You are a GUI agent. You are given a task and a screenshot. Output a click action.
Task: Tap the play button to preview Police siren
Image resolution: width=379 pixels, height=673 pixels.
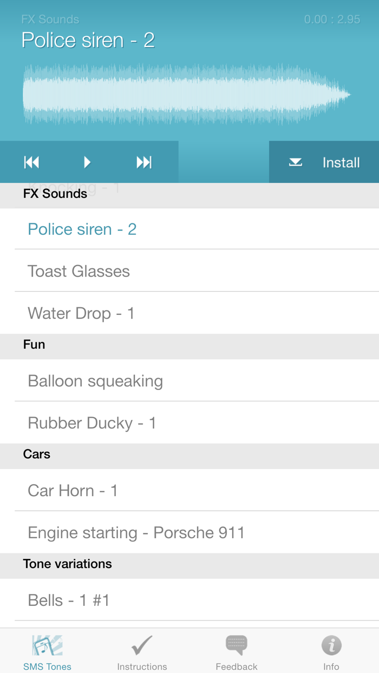tap(88, 162)
